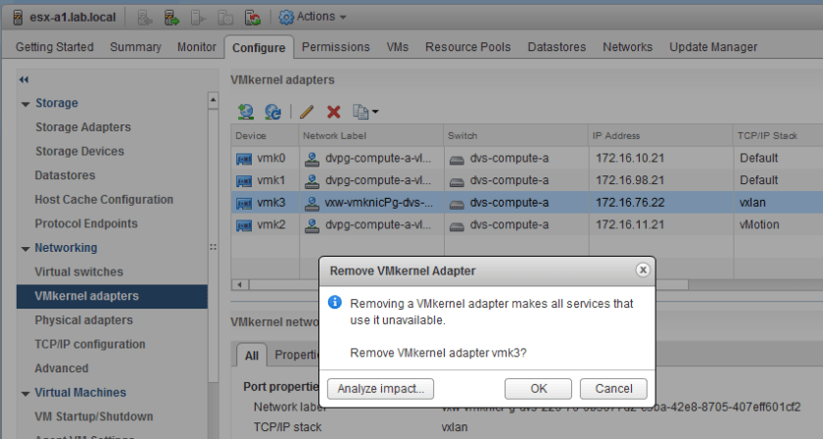
Task: Switch to the Permissions tab
Action: point(335,47)
